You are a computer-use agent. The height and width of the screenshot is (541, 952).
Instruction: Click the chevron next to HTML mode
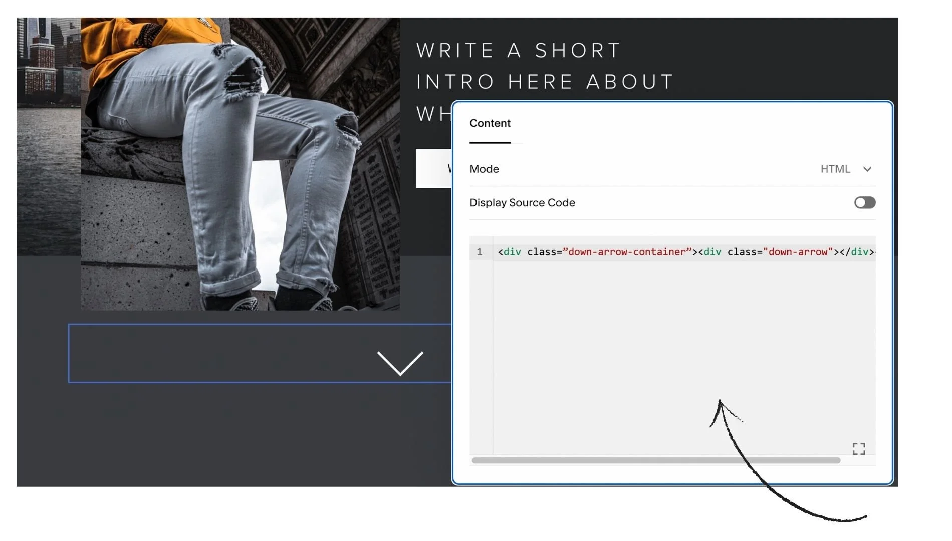click(x=868, y=169)
